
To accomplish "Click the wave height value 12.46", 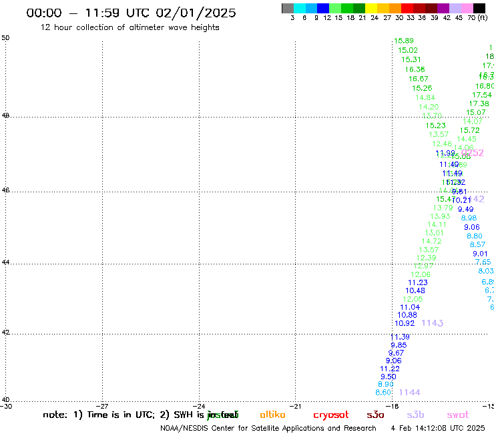I will 442,144.
